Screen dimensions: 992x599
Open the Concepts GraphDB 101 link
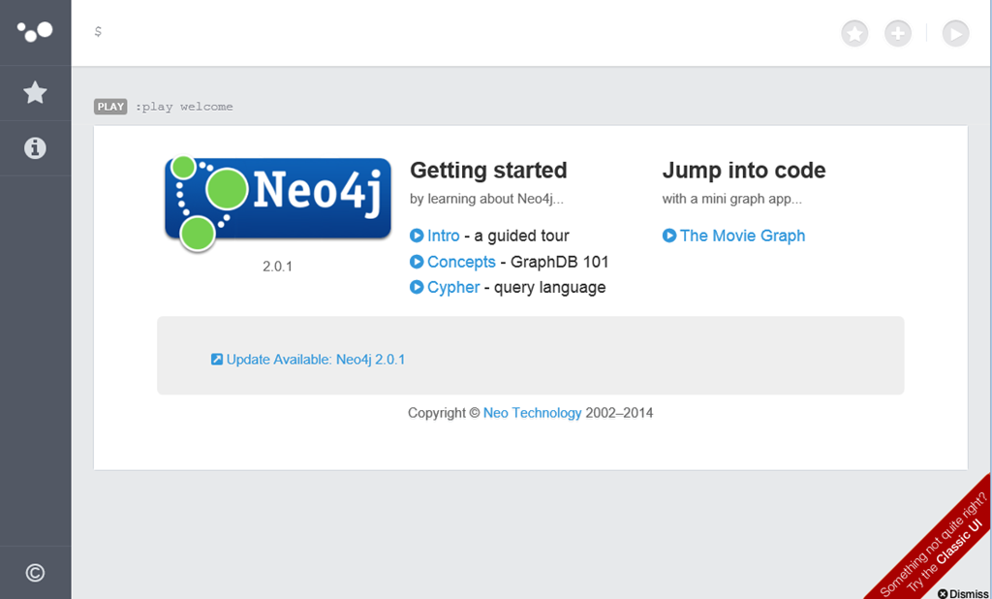click(461, 262)
